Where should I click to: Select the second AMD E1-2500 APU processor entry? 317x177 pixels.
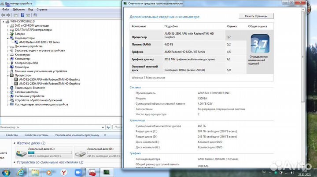49,84
